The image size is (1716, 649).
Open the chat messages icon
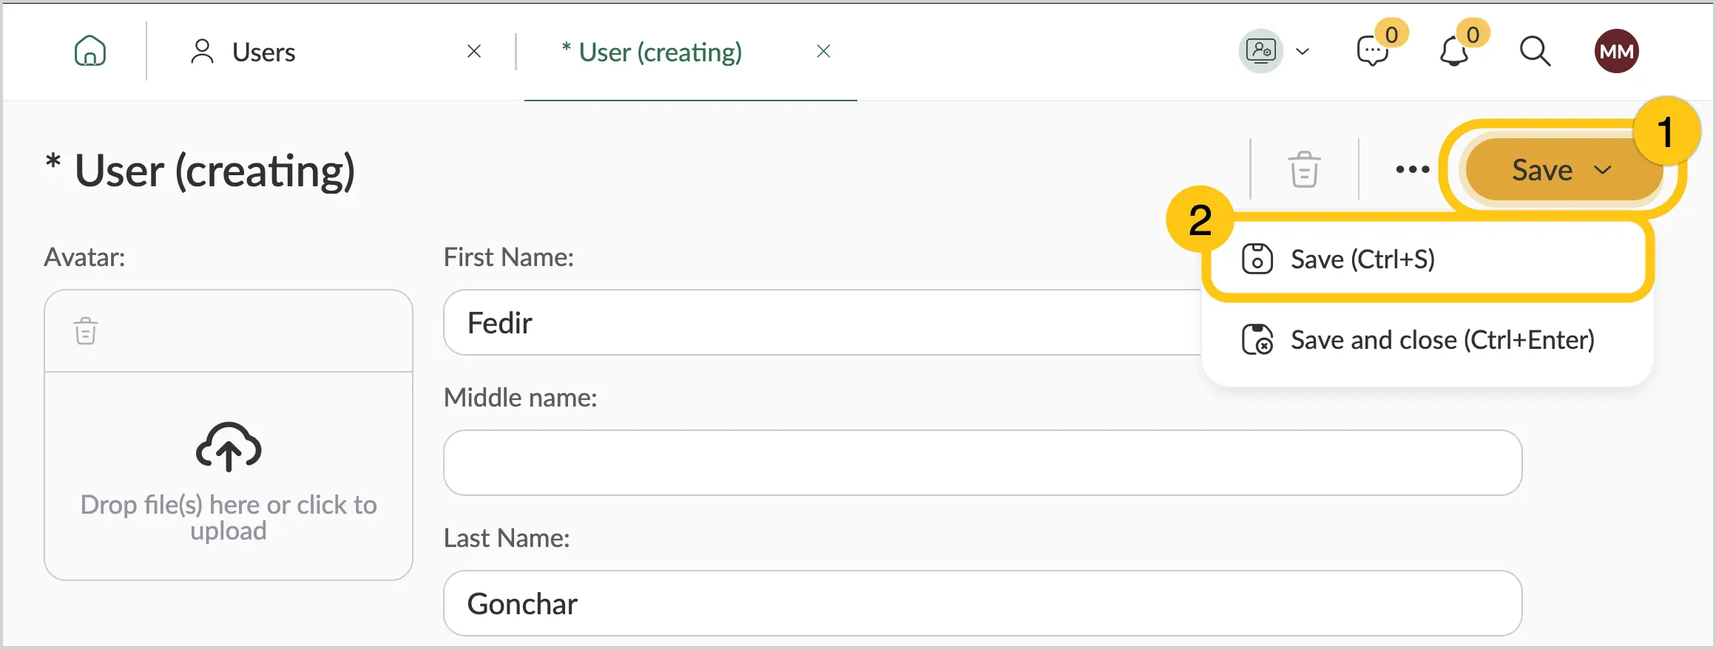[x=1373, y=52]
